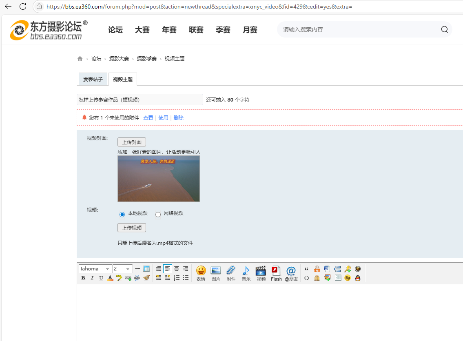Switch to the 视频主题 tab

[122, 79]
